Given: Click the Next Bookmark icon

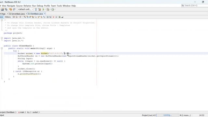Looking at the screenshot, I should coord(41,17).
